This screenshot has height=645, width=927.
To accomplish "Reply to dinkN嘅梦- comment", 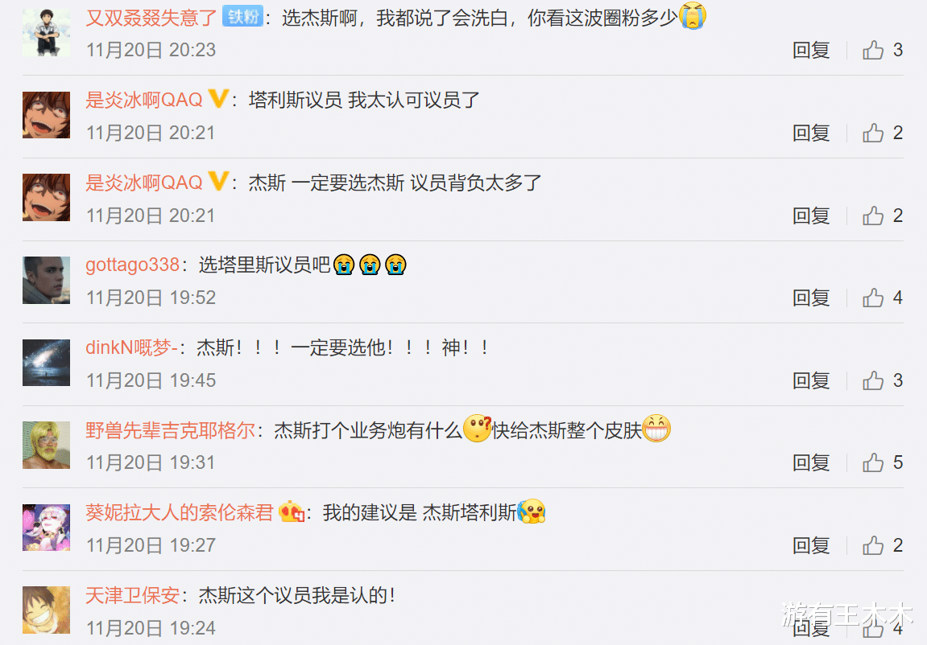I will click(x=811, y=380).
